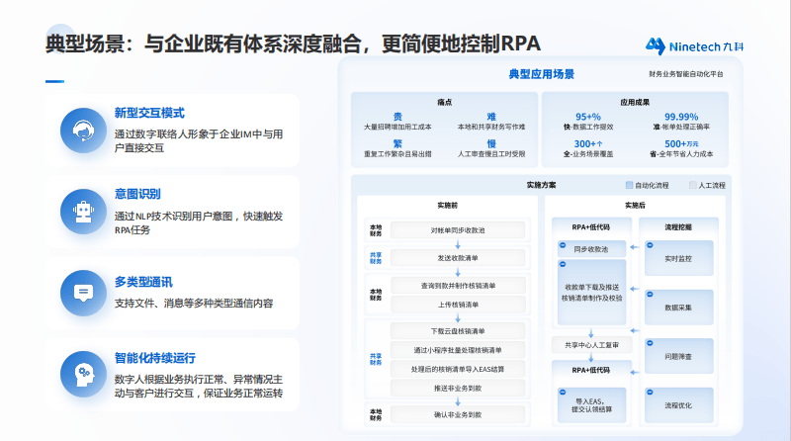Click 本地财务 label beside 确认非业务到款
This screenshot has height=441, width=791.
point(376,414)
